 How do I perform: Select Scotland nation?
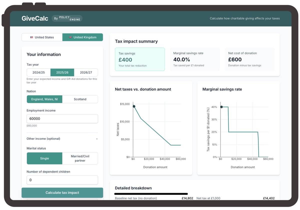pyautogui.click(x=80, y=99)
